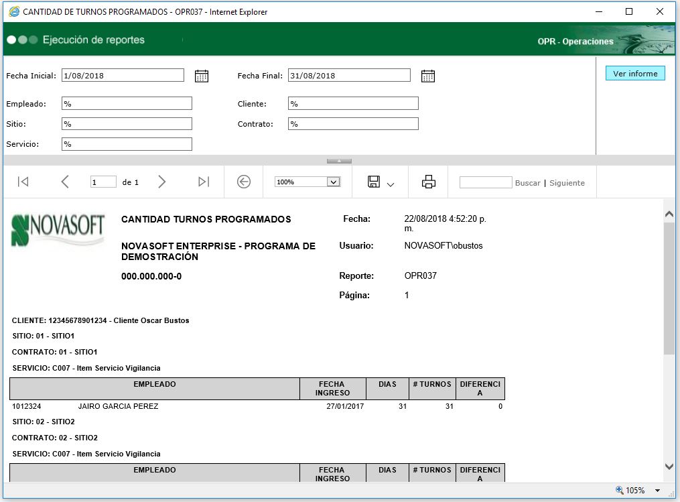Screen dimensions: 680x502
Task: Click the Ver informe button
Action: point(635,74)
